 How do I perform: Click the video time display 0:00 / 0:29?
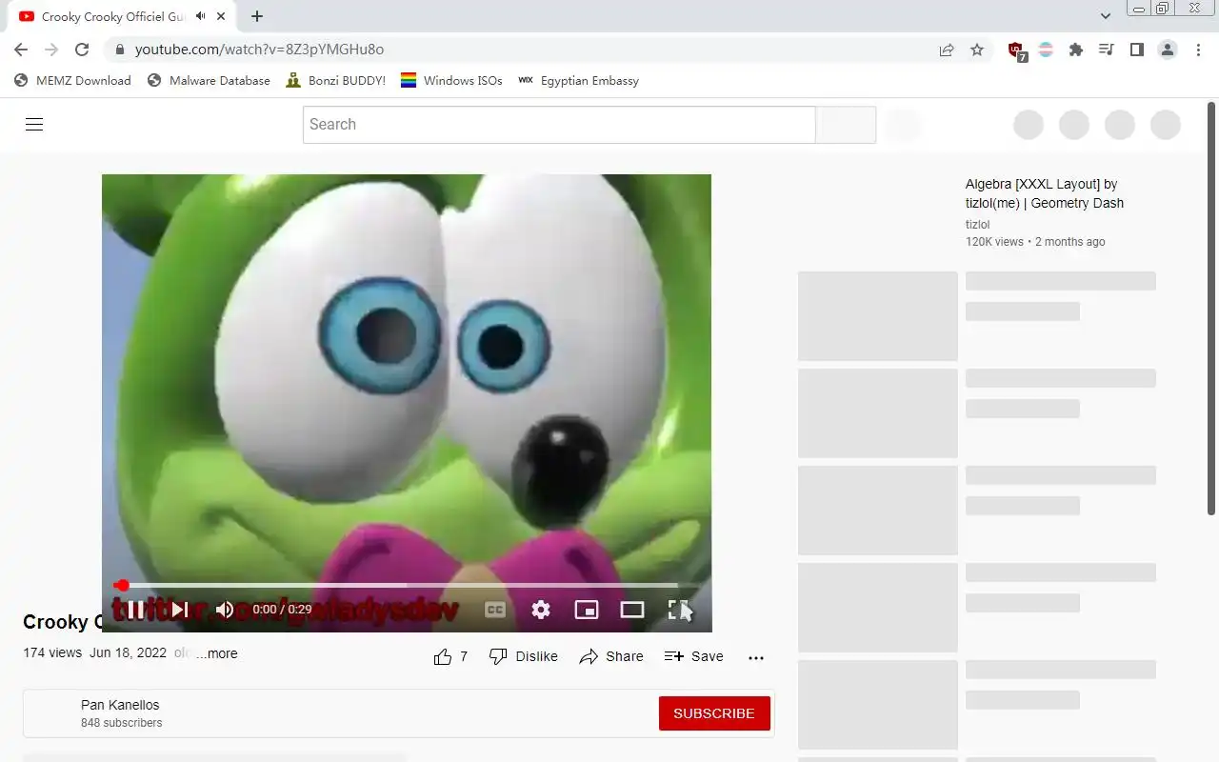tap(282, 610)
